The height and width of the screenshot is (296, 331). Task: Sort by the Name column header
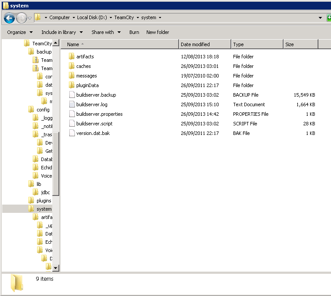click(120, 44)
